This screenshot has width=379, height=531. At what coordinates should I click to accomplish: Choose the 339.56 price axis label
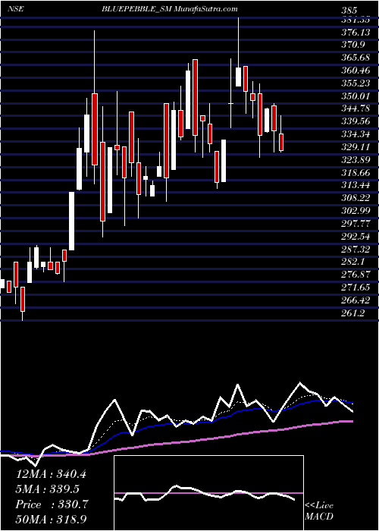pos(354,121)
